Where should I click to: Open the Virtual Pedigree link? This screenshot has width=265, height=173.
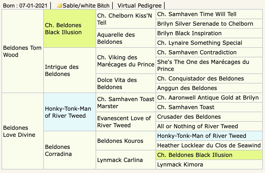click(139, 6)
